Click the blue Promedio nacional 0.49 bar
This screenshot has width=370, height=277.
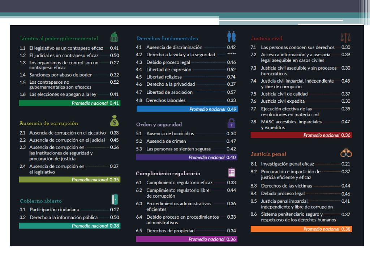tap(187, 109)
